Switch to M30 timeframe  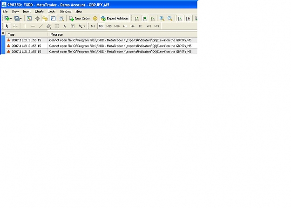(x=117, y=26)
